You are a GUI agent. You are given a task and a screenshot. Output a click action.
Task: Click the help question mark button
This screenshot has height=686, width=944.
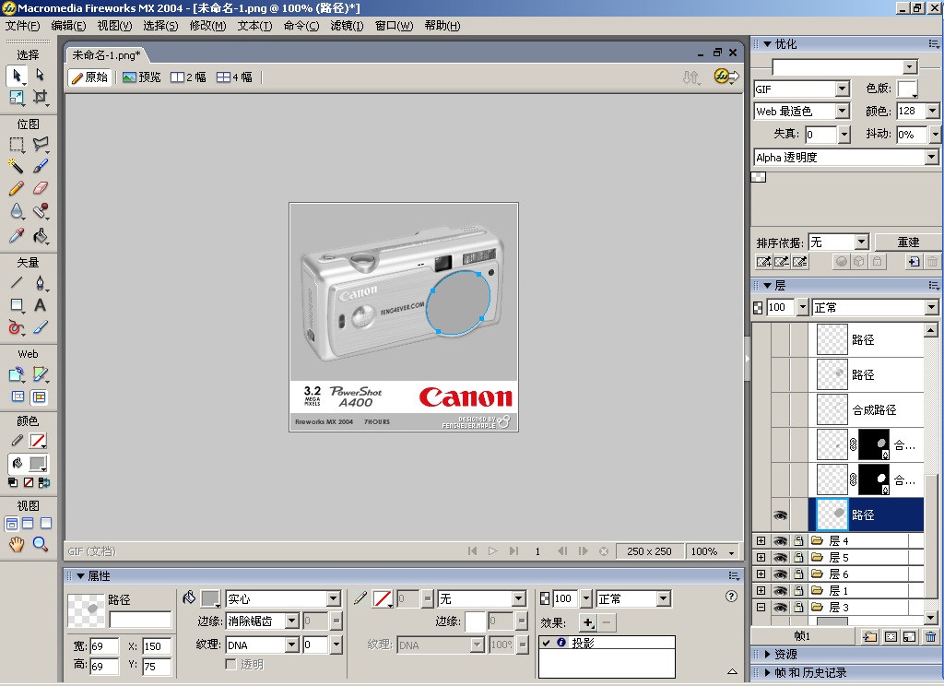coord(731,596)
